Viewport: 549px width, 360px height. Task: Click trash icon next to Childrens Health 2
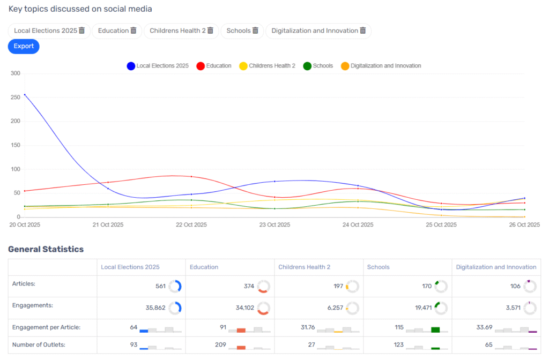click(211, 31)
